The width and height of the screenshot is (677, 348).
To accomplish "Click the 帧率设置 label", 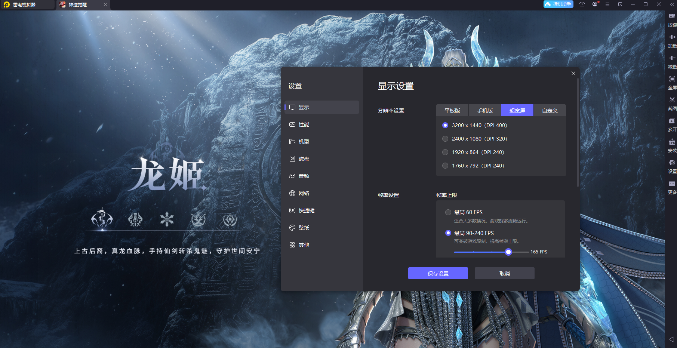I will click(x=388, y=195).
